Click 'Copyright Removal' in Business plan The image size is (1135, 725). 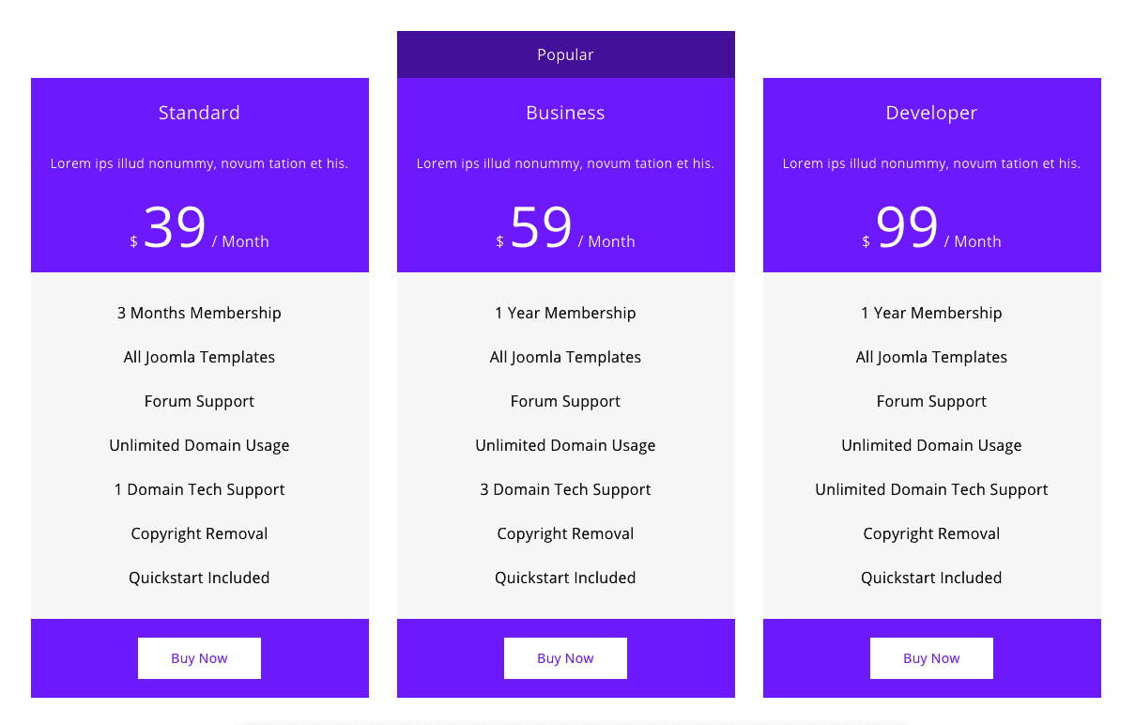coord(565,533)
